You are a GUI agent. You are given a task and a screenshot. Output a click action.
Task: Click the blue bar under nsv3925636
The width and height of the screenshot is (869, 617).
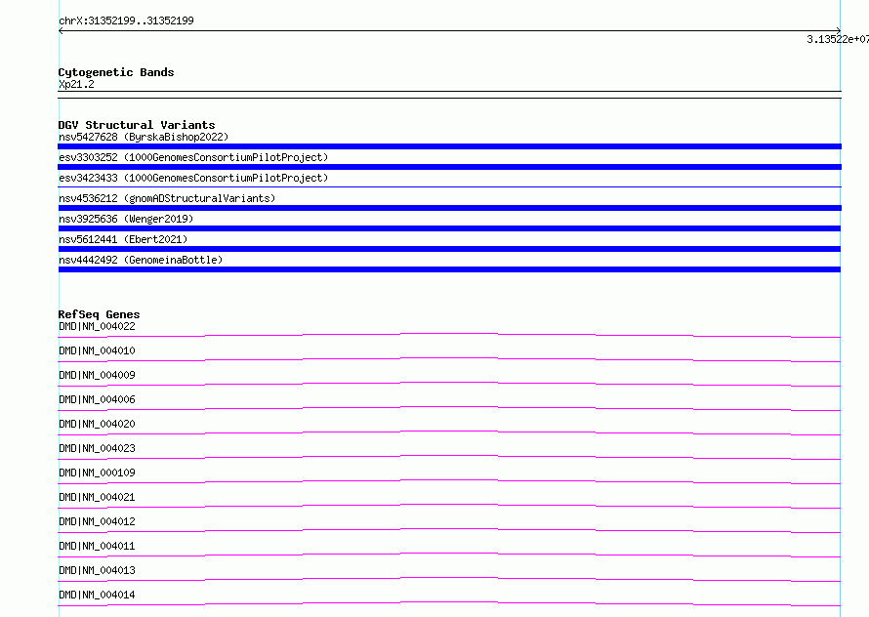coord(449,228)
